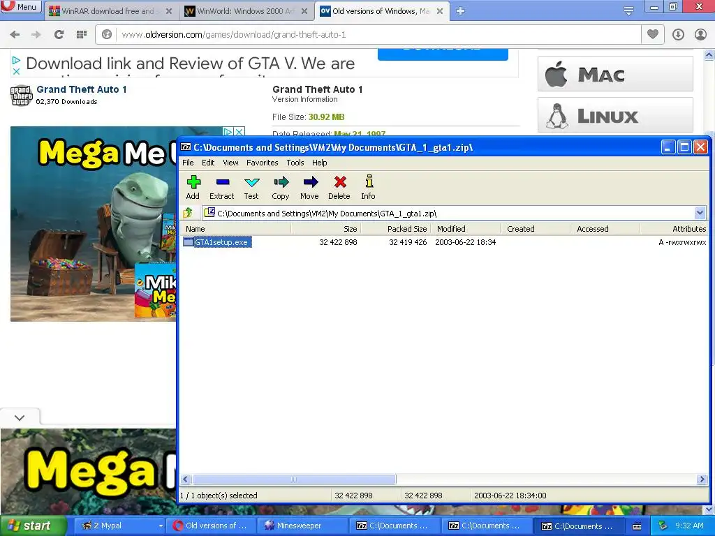Sort by Size column header

(326, 229)
